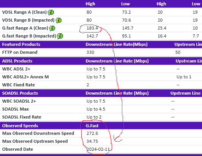Click the ADSL Products section header
This screenshot has height=156, width=202.
(x=17, y=61)
